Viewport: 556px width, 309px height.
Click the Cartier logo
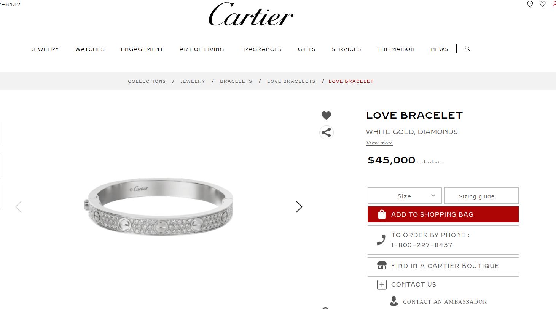[x=251, y=14]
